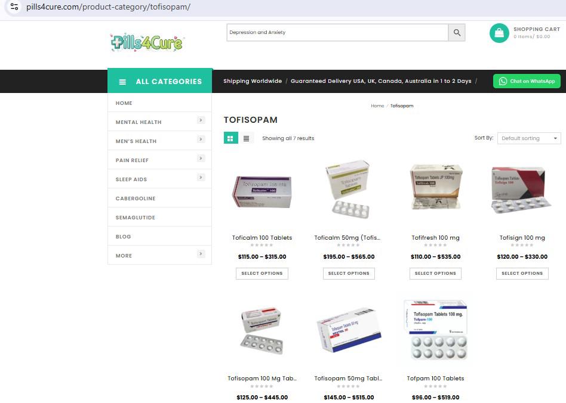Viewport: 566px width, 403px height.
Task: Switch to list view layout
Action: point(246,138)
